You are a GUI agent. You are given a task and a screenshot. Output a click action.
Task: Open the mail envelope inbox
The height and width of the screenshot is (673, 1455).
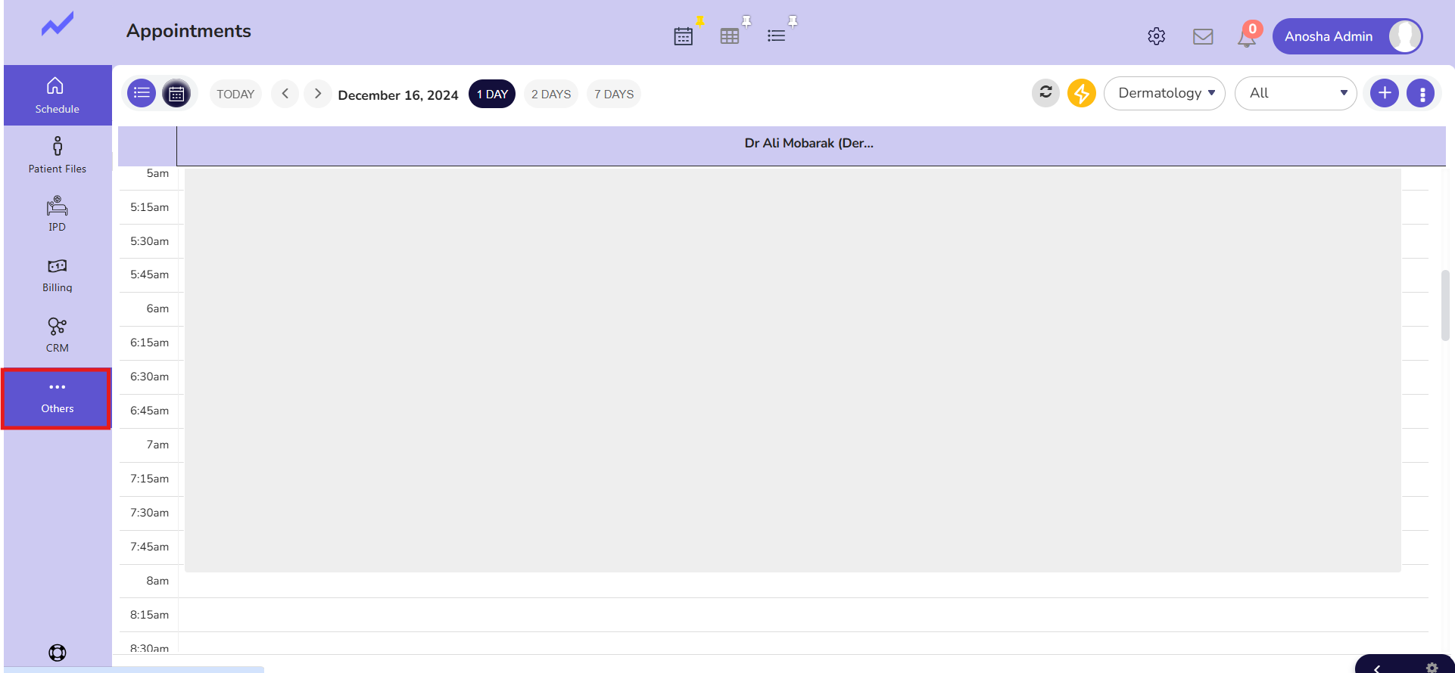1203,36
